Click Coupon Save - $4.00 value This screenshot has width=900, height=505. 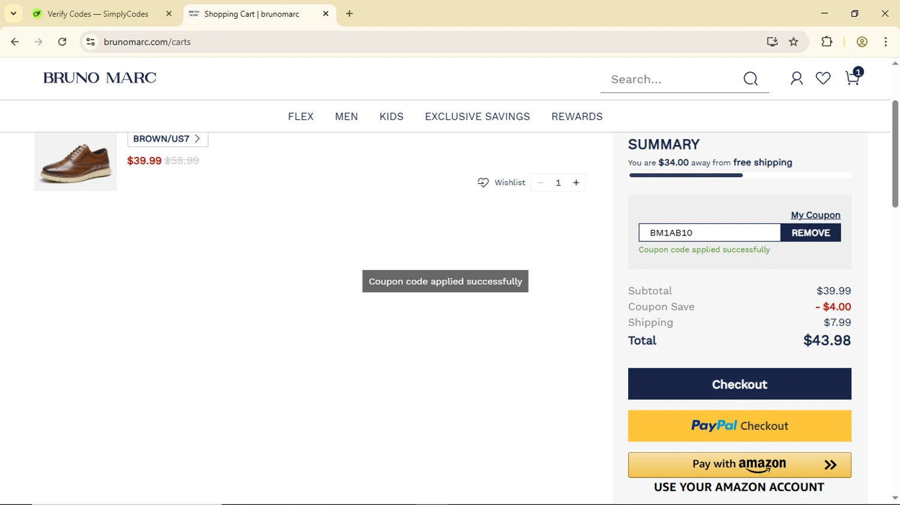833,307
